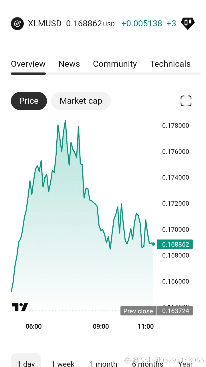Viewport: 206px width, 367px height.
Task: Tap the Stellar XLM coin logo
Action: point(17,23)
